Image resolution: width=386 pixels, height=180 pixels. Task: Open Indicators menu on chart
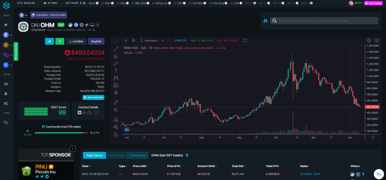point(149,40)
